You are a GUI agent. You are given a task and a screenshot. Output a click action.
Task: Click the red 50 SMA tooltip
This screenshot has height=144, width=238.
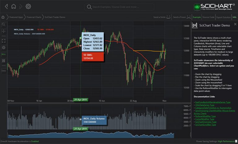(x=93, y=57)
